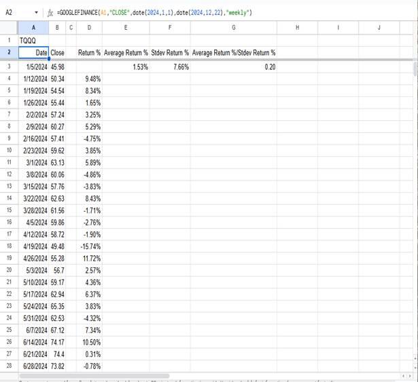Click the Date header cell
The width and height of the screenshot is (418, 382).
point(33,53)
